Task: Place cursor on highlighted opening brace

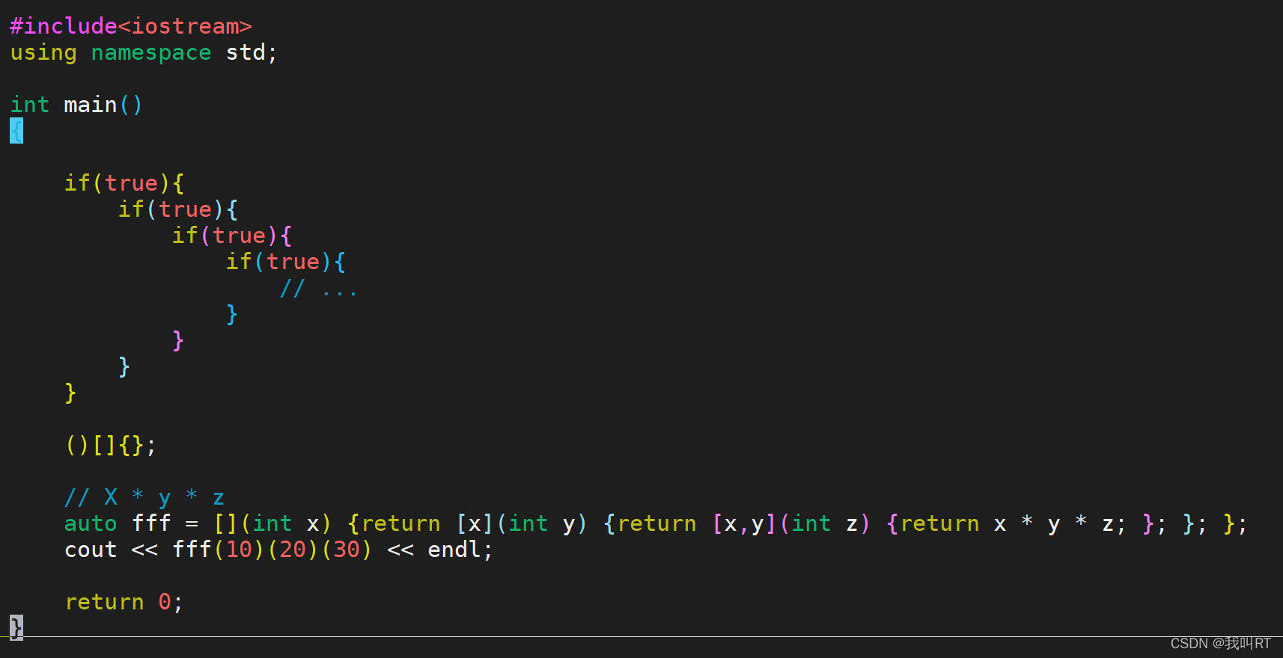Action: pyautogui.click(x=16, y=131)
